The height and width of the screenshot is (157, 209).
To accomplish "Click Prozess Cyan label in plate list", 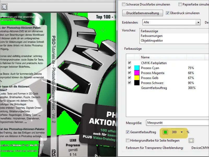I will point(150,68).
